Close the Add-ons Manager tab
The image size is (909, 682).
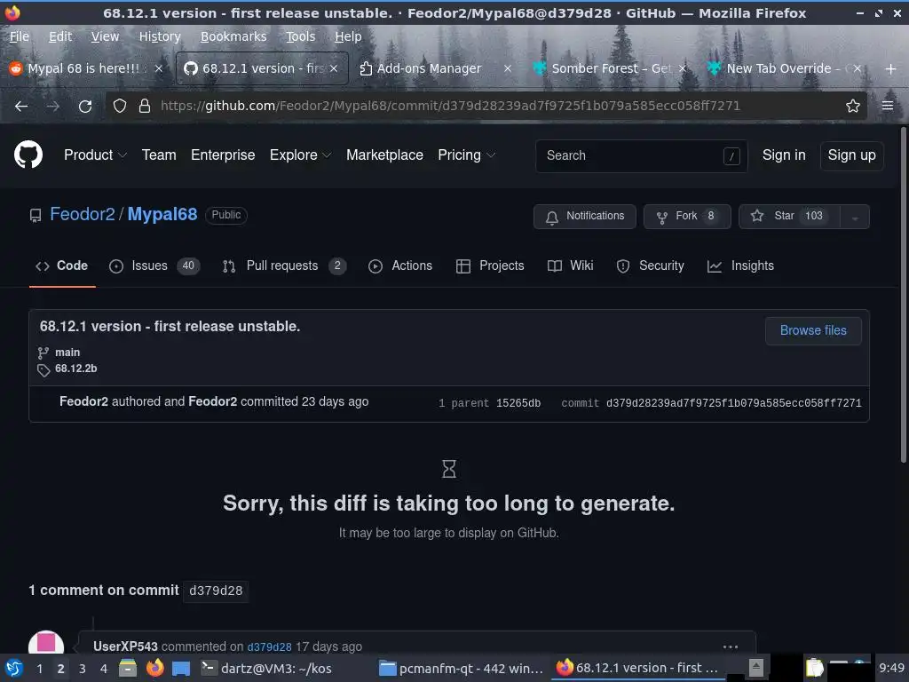point(508,68)
